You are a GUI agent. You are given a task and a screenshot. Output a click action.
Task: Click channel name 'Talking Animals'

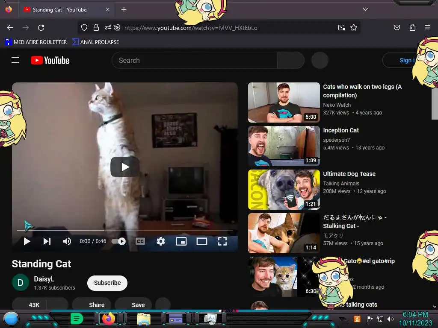[x=341, y=184]
